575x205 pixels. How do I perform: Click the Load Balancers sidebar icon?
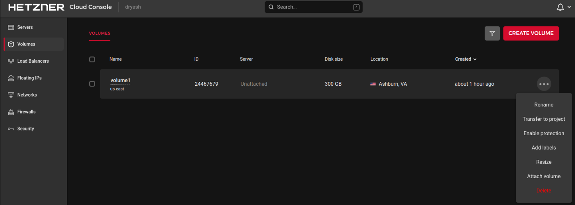[x=11, y=61]
